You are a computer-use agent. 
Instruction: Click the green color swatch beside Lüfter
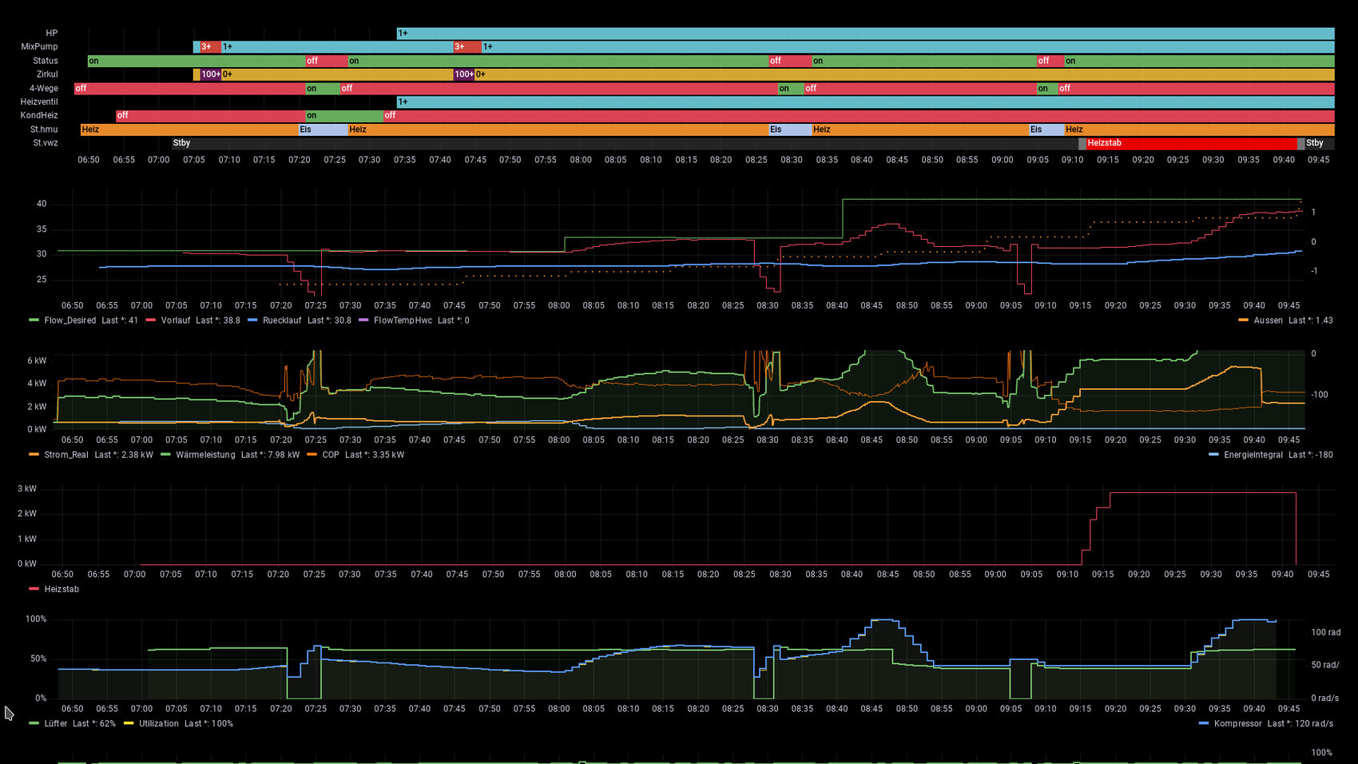coord(34,723)
